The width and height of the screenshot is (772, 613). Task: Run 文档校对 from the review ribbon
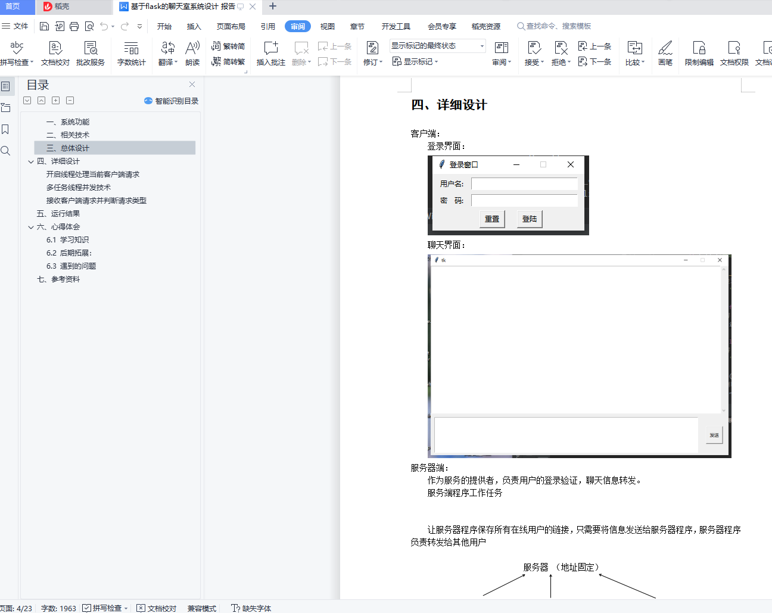[55, 54]
